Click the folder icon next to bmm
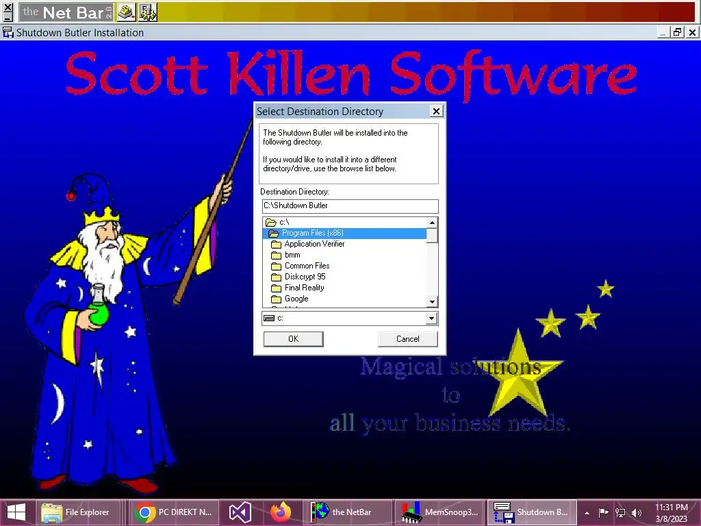 [277, 255]
